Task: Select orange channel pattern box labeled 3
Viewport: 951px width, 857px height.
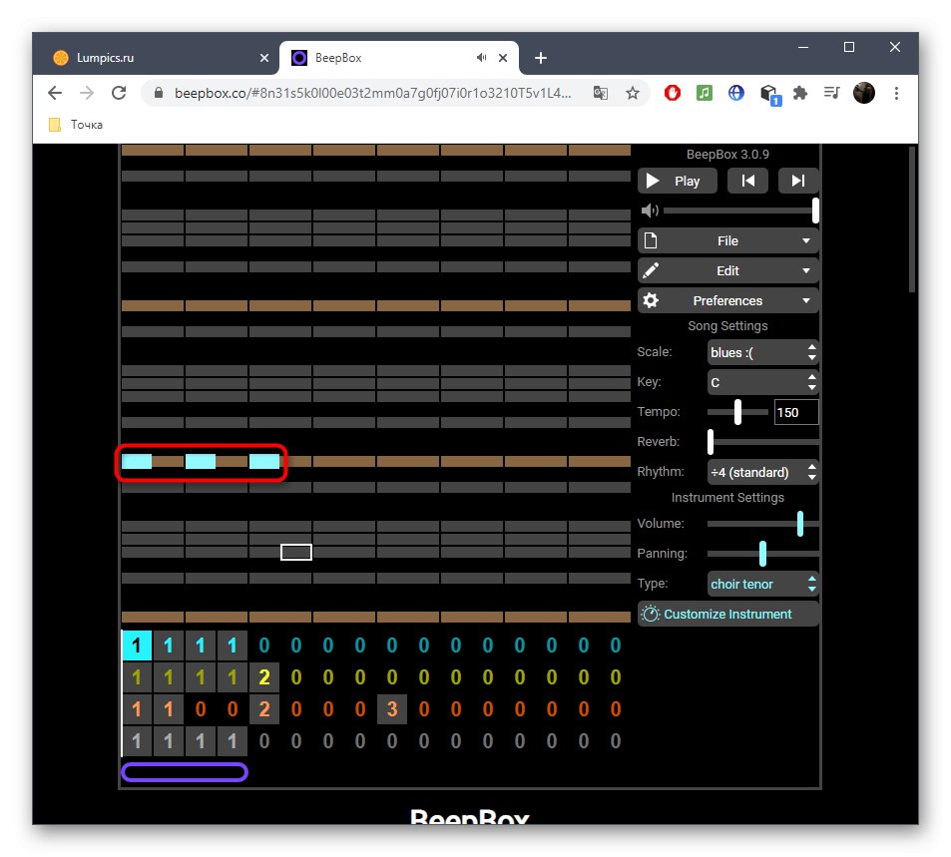Action: tap(392, 709)
